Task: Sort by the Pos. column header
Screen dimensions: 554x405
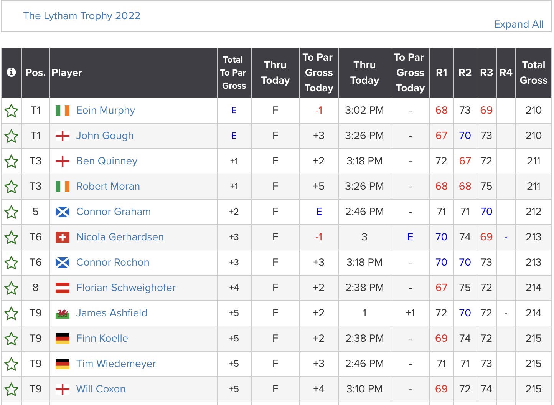Action: point(35,73)
